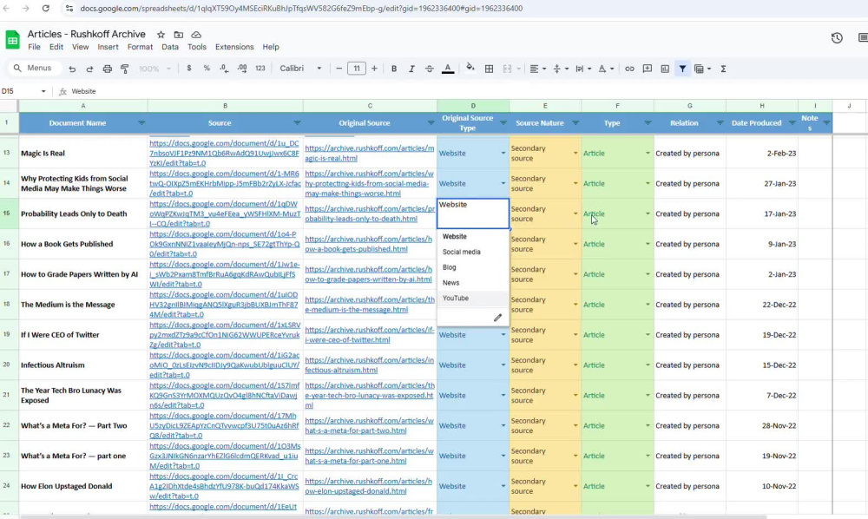Open the zoom 100% dropdown
Viewport: 868px width, 519px height.
[x=155, y=69]
